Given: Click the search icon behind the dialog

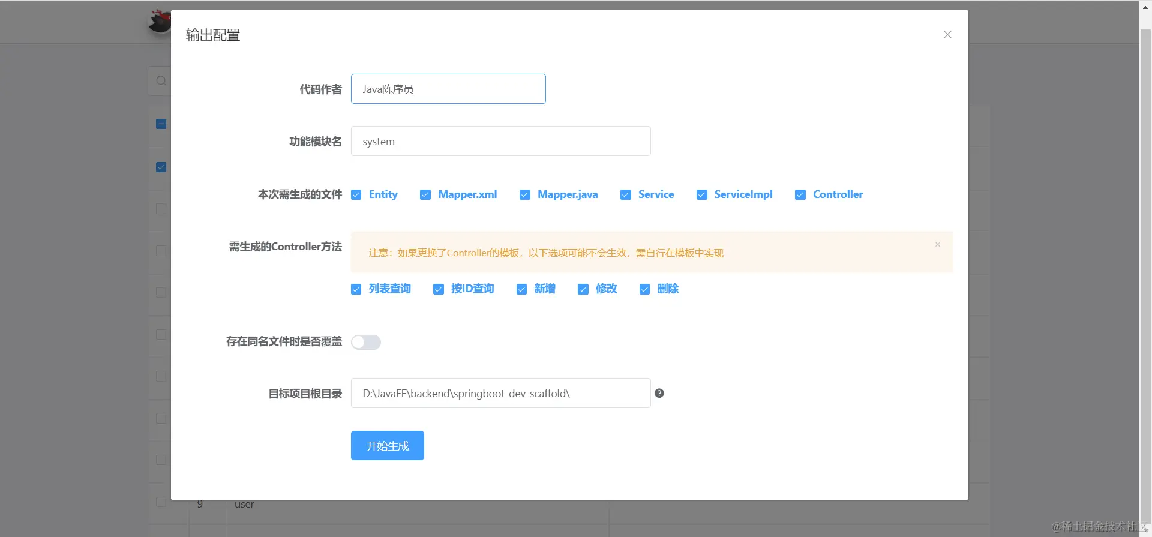Looking at the screenshot, I should [161, 81].
